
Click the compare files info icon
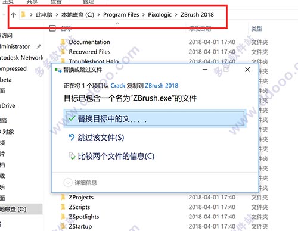click(72, 156)
